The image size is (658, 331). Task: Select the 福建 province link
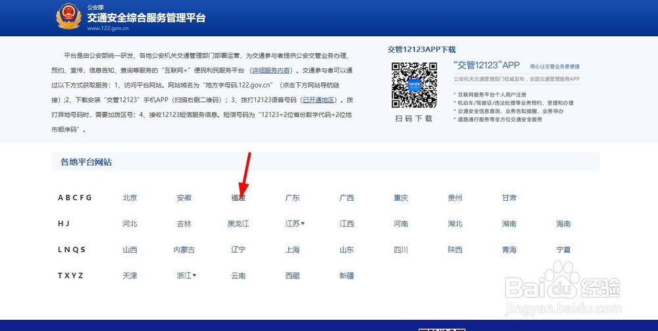pyautogui.click(x=238, y=197)
